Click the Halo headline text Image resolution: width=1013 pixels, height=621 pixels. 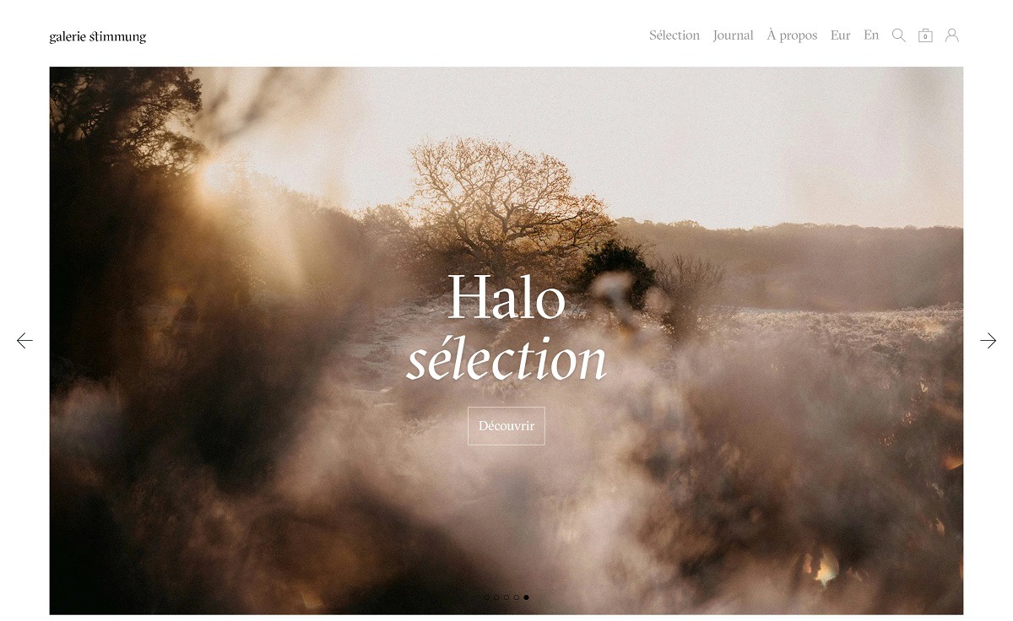pos(506,297)
